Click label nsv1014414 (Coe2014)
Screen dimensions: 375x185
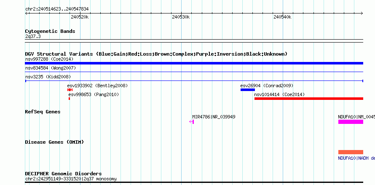point(279,94)
